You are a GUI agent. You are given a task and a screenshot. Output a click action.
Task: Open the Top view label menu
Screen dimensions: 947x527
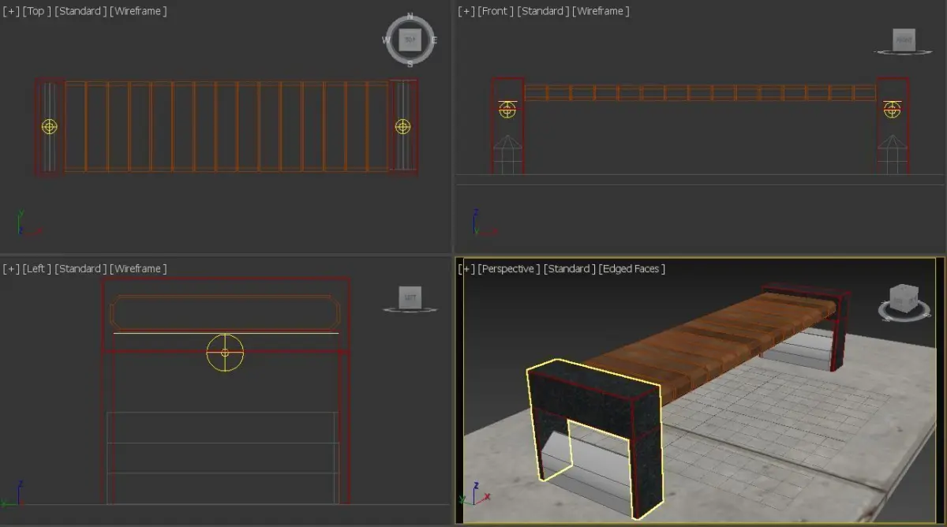(x=36, y=11)
